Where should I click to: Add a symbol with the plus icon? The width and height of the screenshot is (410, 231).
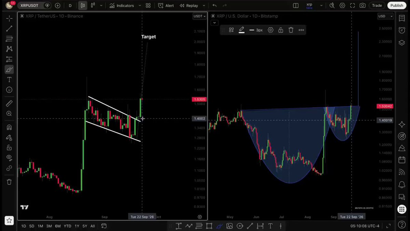click(57, 5)
